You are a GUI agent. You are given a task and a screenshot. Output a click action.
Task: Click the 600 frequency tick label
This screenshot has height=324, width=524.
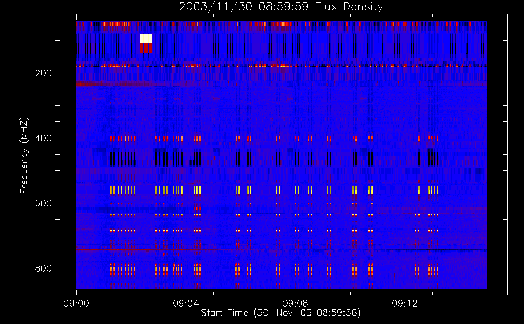point(43,203)
